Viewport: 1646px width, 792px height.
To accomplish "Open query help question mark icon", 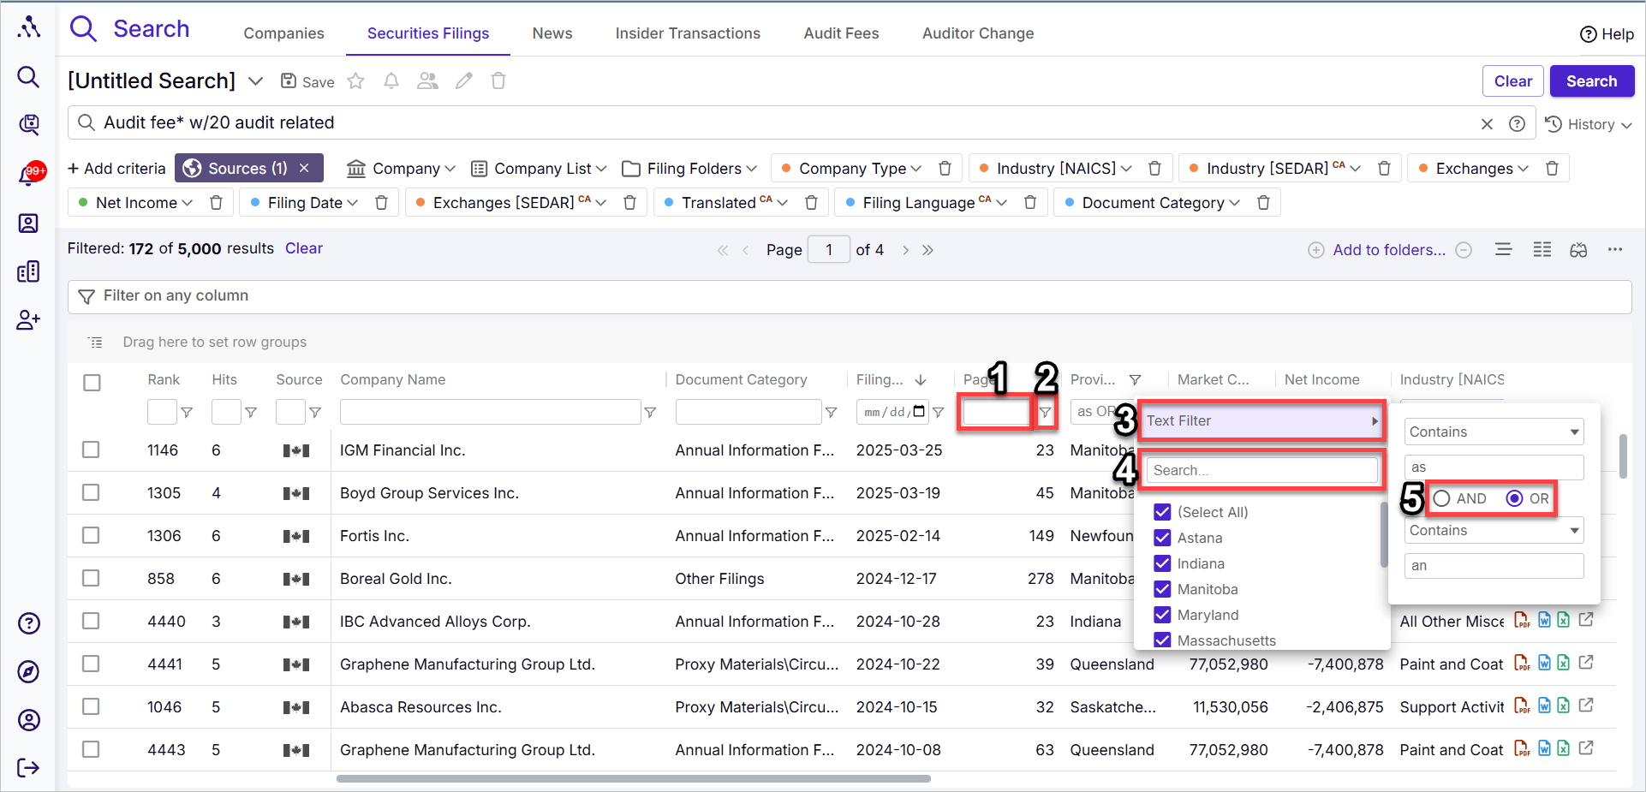I will 1517,124.
